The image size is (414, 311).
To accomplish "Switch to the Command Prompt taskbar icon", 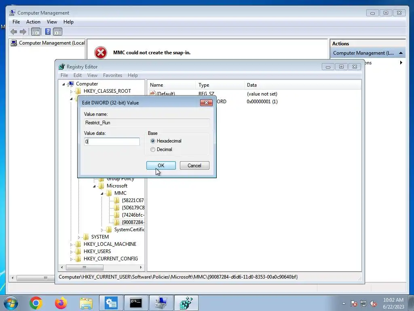I will [136, 303].
